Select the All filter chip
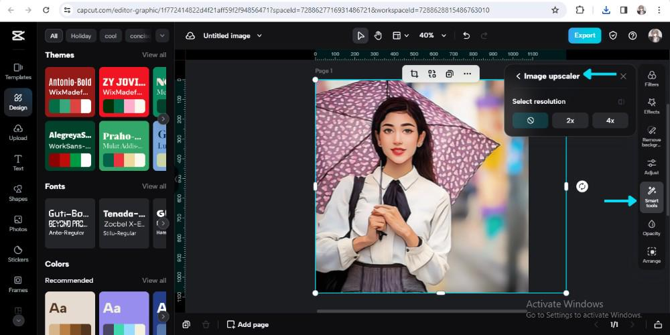This screenshot has height=335, width=670. [54, 36]
